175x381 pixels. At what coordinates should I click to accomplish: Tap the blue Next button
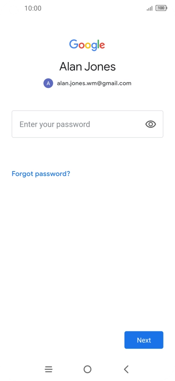[144, 340]
